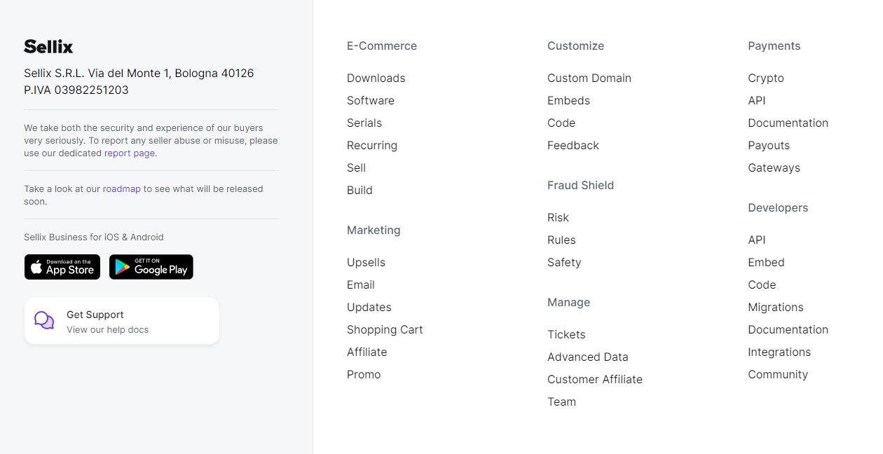This screenshot has width=883, height=454.
Task: Open the Recurring link
Action: pos(372,145)
